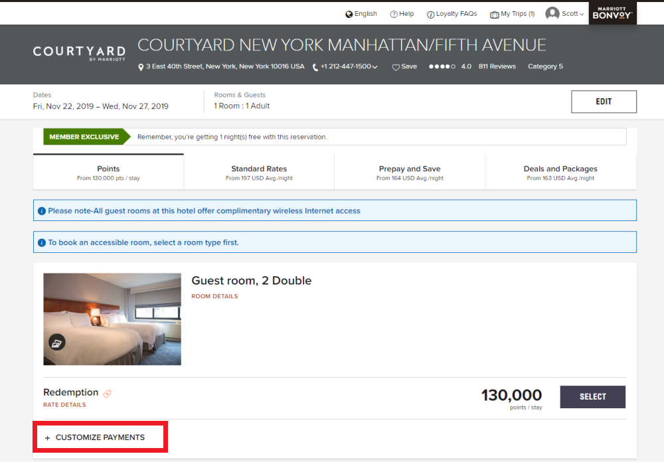Click the My Trips suitcase icon
The height and width of the screenshot is (462, 664).
click(x=494, y=15)
